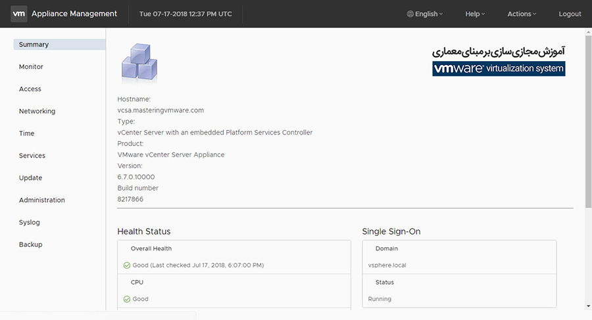Image resolution: width=592 pixels, height=320 pixels.
Task: Open the Actions dropdown menu
Action: tap(522, 14)
